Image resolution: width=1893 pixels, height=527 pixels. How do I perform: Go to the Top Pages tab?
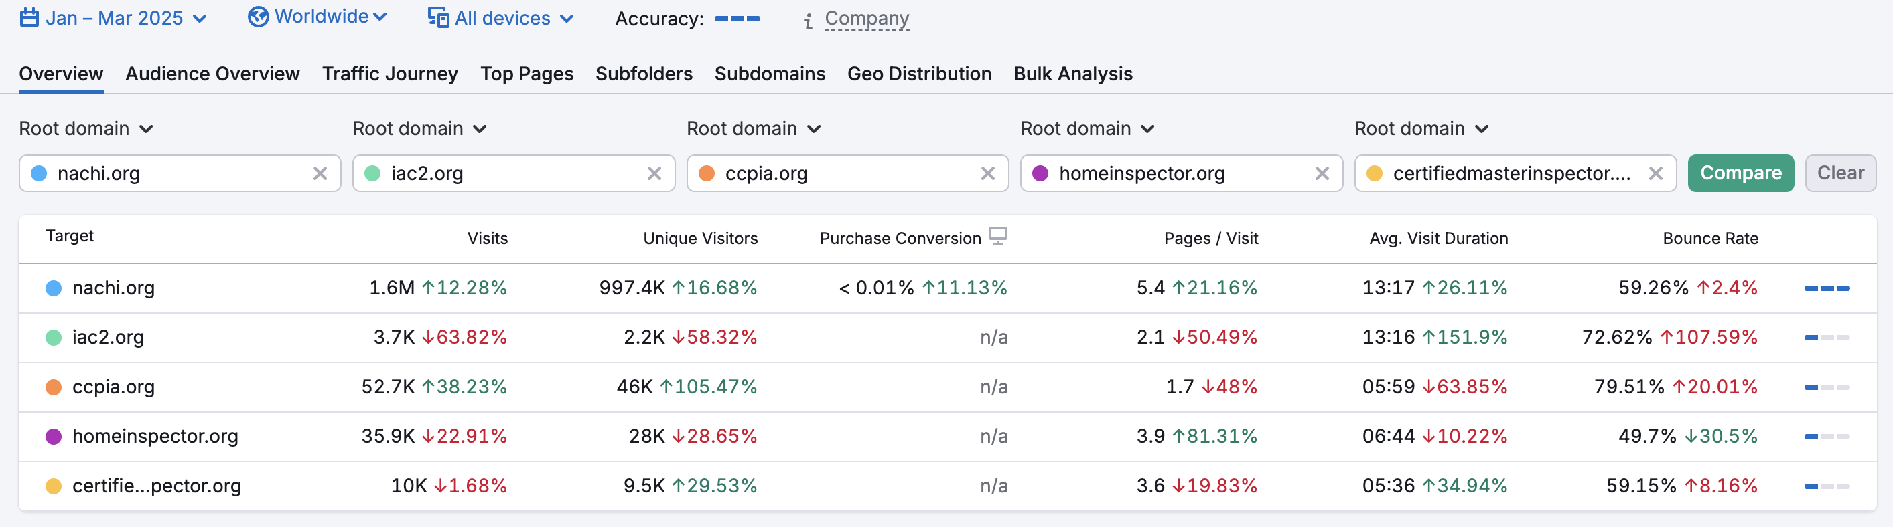pos(527,74)
